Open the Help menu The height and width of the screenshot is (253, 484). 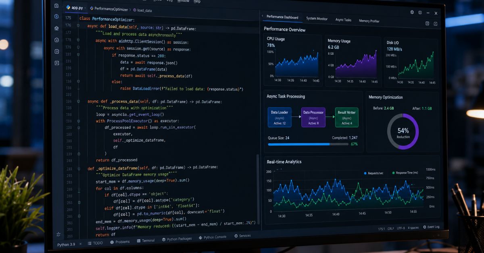(x=197, y=2)
